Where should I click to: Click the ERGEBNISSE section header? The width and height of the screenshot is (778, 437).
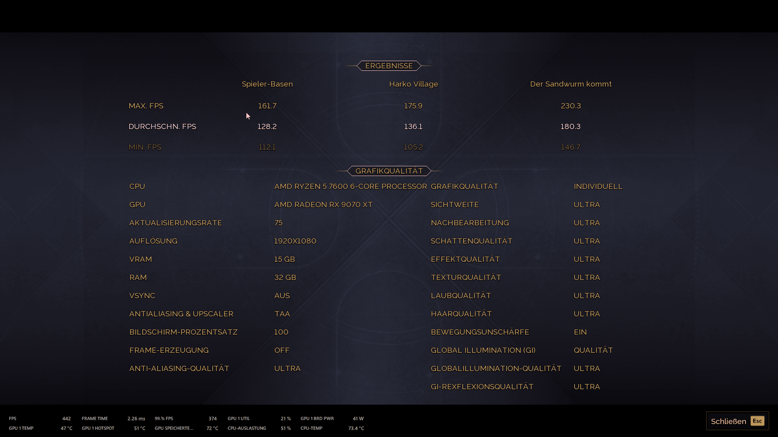[389, 66]
